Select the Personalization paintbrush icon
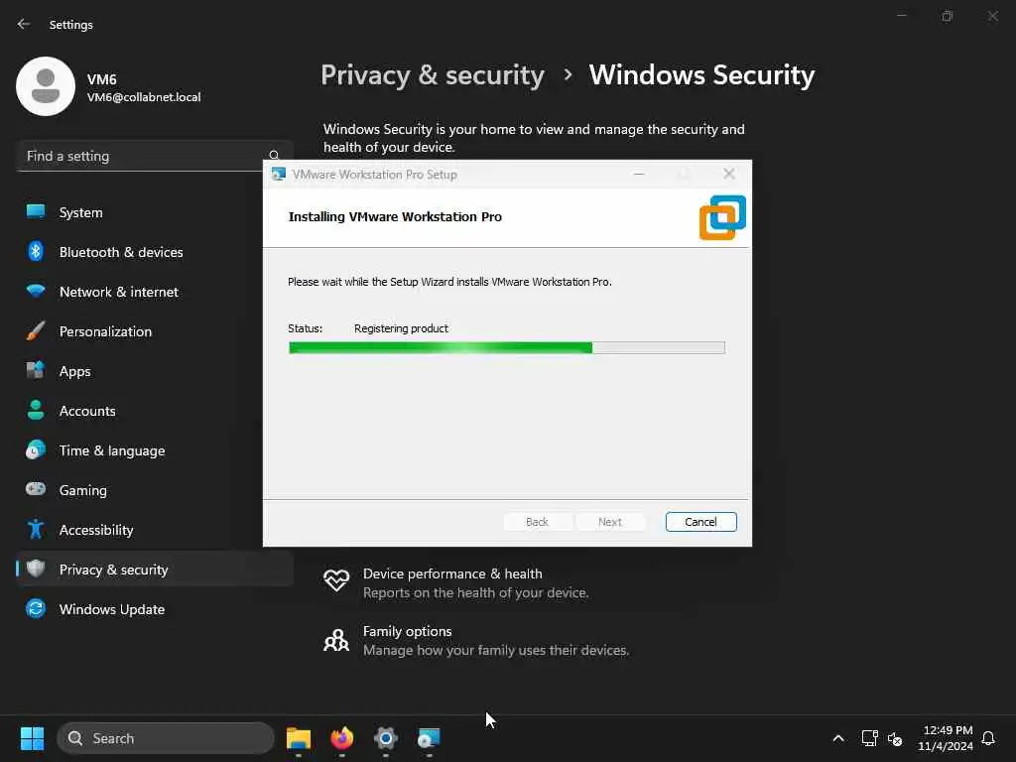Viewport: 1016px width, 762px height. click(36, 331)
